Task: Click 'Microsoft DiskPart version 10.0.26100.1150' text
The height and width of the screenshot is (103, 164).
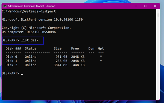Action: [x=42, y=20]
